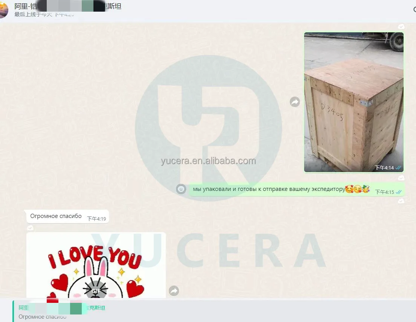
Task: Open contact info from header name
Action: (68, 6)
